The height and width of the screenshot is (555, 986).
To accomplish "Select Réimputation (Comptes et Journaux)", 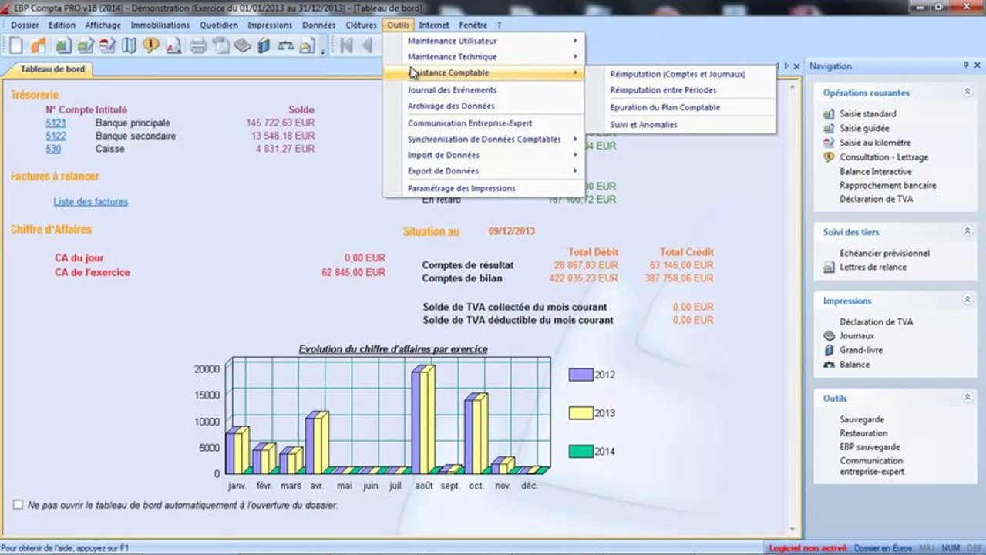I will [678, 74].
